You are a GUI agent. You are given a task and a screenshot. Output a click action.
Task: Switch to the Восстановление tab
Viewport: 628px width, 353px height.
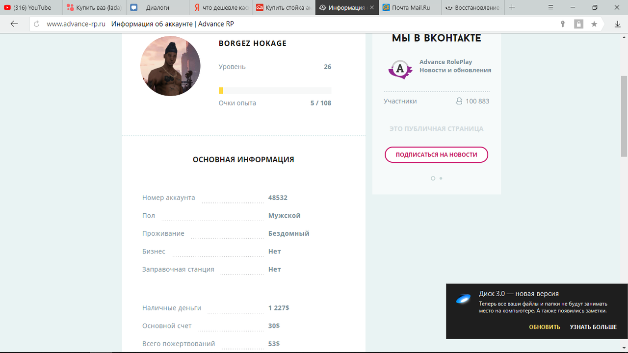(x=473, y=7)
